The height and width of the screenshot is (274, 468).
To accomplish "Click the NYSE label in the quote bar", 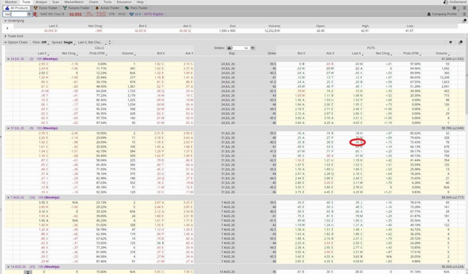I will [x=122, y=14].
